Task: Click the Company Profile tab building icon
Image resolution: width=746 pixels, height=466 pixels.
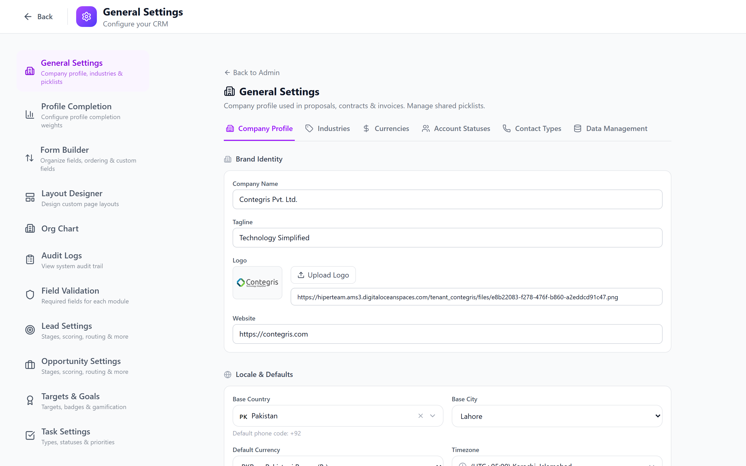Action: 230,128
